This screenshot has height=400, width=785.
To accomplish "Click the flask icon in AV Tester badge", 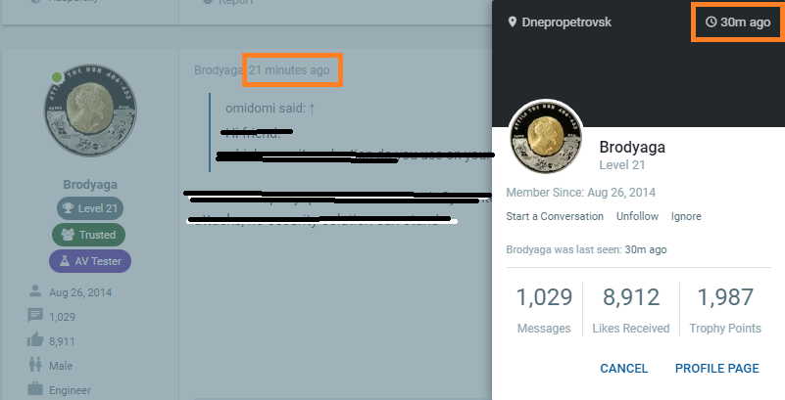I will [65, 261].
